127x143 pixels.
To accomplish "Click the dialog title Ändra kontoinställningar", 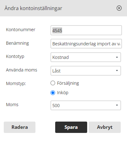I will [33, 8].
